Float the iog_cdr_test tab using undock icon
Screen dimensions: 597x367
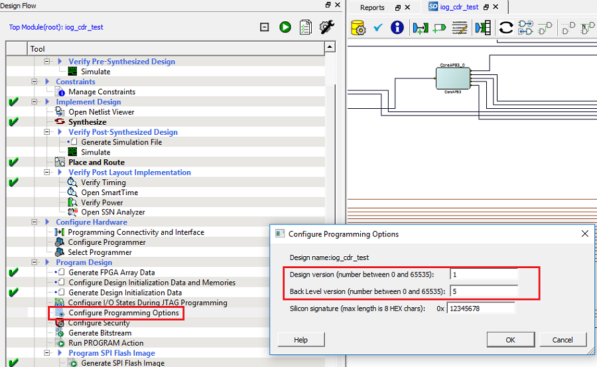[x=486, y=7]
